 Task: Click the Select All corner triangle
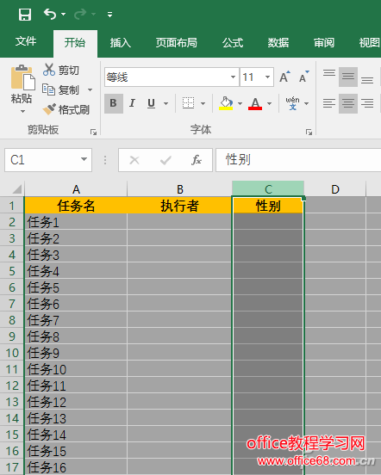pos(16,188)
